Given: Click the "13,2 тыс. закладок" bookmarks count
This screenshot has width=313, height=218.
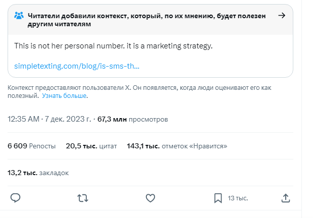Looking at the screenshot, I should point(38,173).
